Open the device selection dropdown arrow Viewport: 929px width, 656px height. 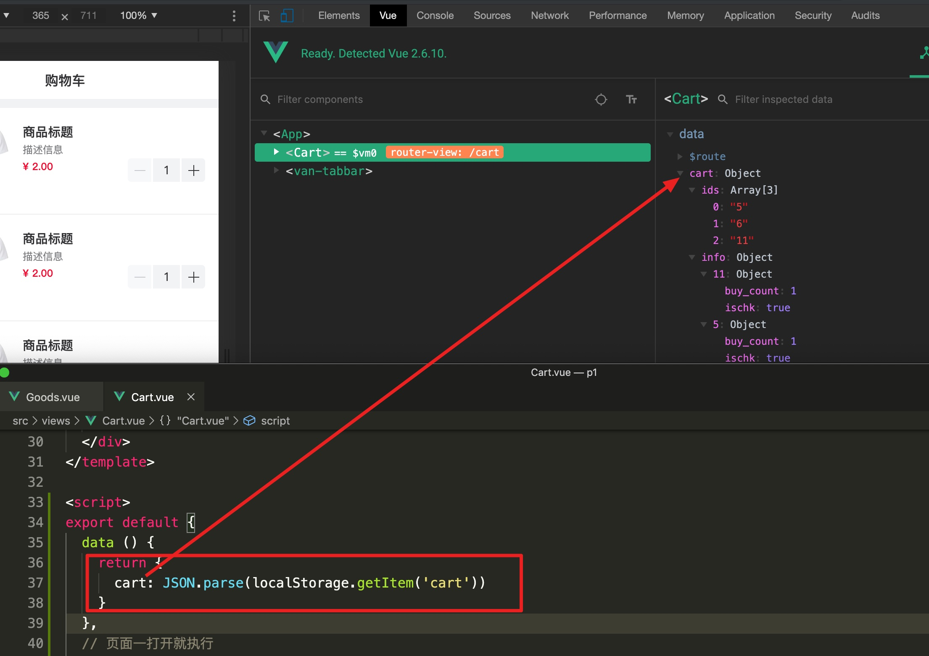pos(6,16)
